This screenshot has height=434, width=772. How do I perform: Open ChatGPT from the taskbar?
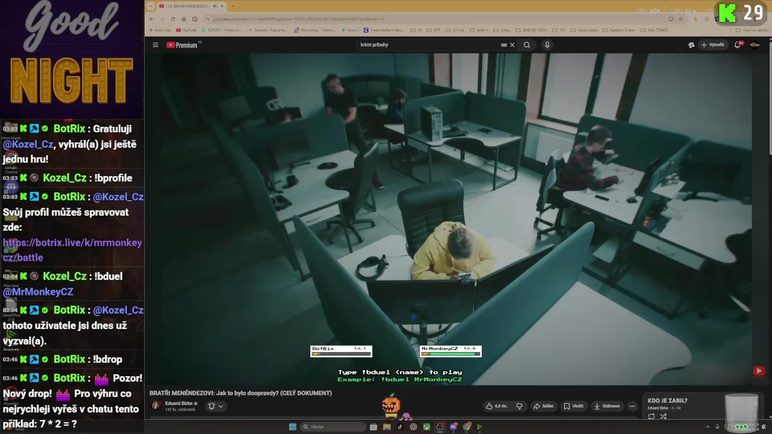click(x=413, y=427)
